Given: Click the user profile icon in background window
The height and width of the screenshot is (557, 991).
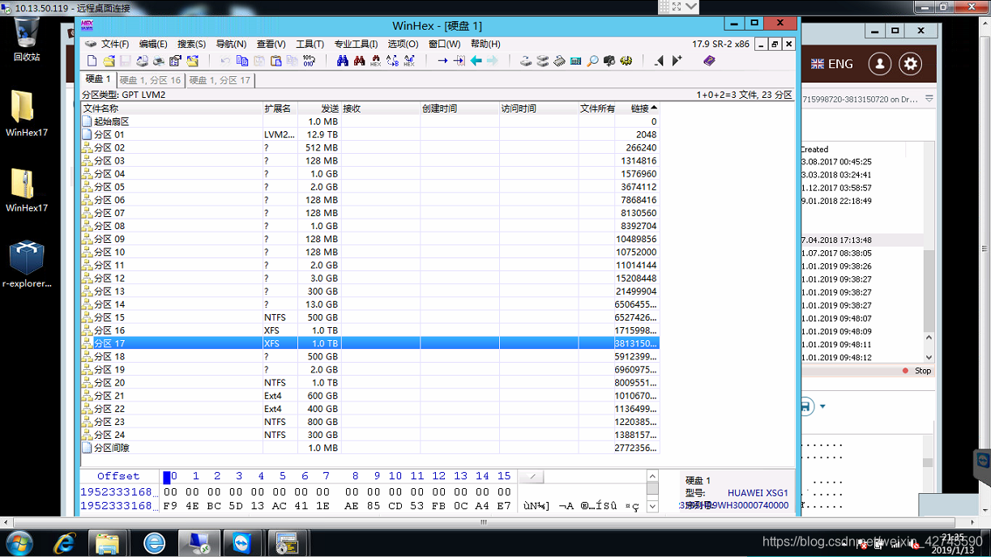Looking at the screenshot, I should (880, 64).
